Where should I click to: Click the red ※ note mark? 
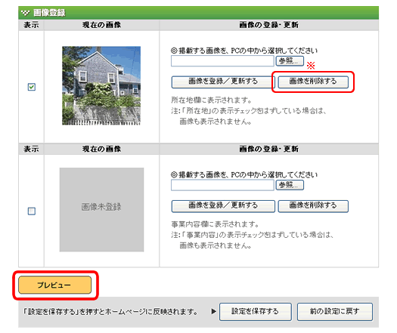coord(311,66)
